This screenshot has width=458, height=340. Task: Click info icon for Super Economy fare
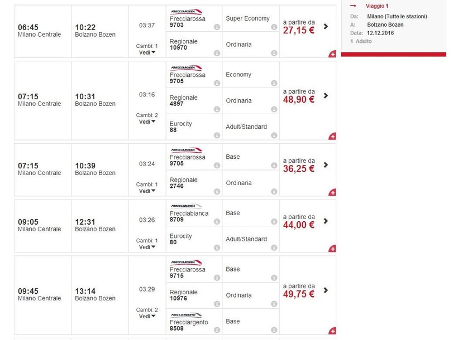coord(274,27)
